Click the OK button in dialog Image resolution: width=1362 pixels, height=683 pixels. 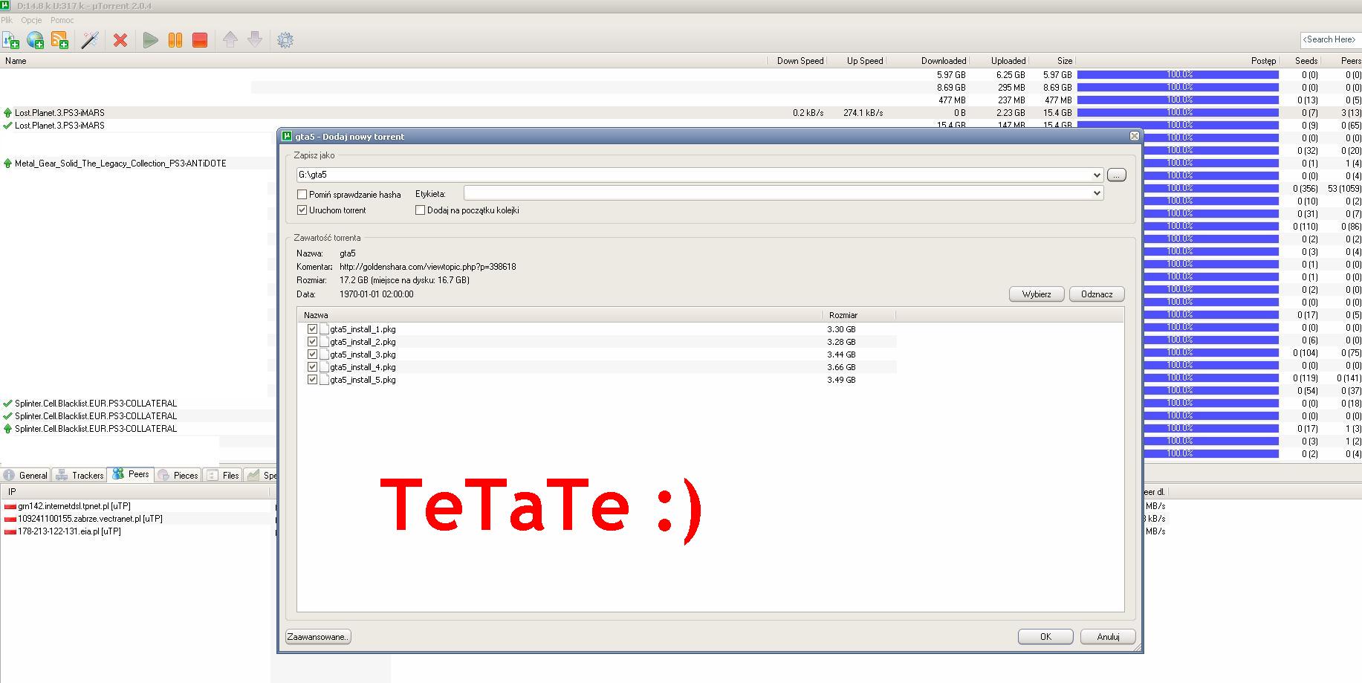click(x=1045, y=637)
